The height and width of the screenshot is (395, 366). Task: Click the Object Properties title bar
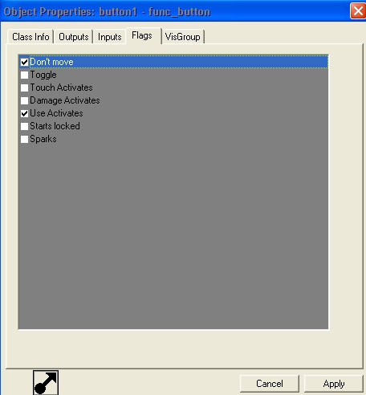174,11
